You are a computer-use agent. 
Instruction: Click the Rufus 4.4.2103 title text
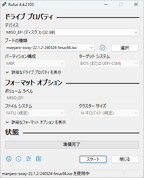coord(21,5)
